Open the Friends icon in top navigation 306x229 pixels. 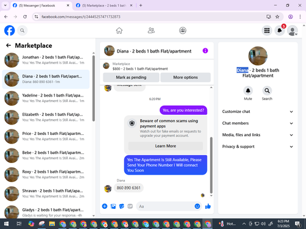click(x=151, y=31)
